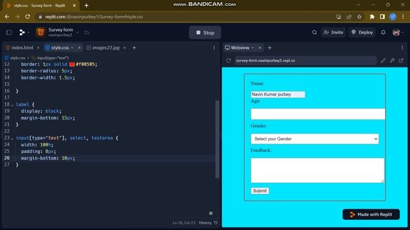The image size is (410, 230).
Task: Click the Invite button
Action: pyautogui.click(x=333, y=33)
